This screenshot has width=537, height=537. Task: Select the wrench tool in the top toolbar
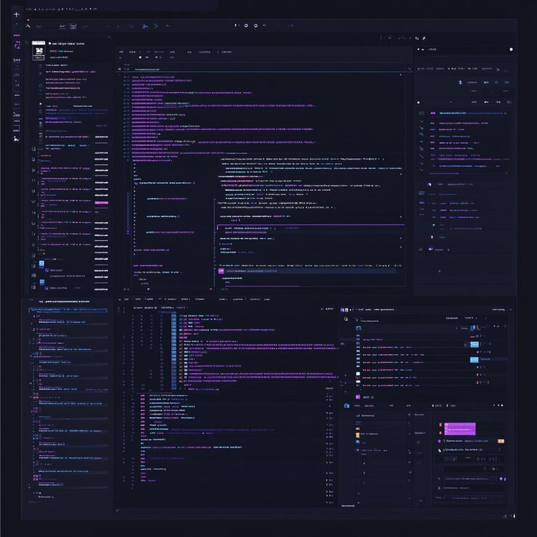tap(28, 25)
